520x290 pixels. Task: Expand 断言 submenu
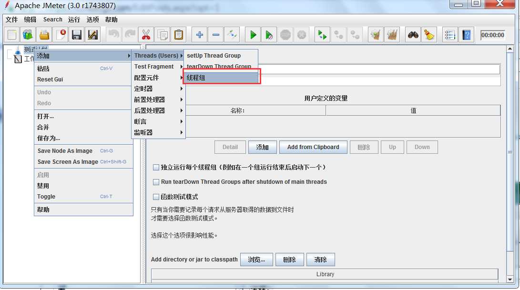click(158, 121)
